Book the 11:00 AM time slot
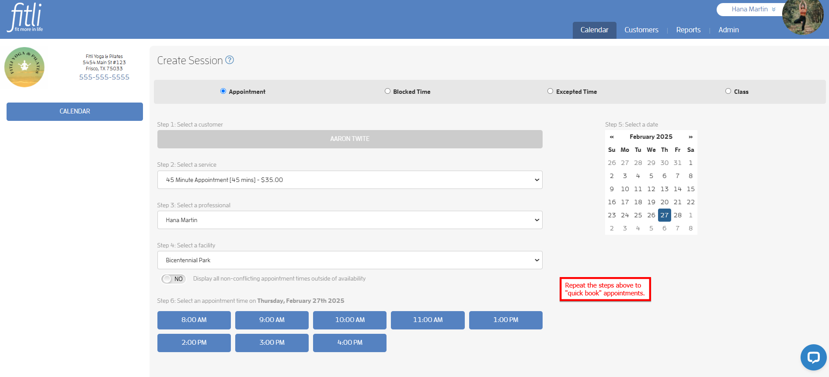This screenshot has height=377, width=829. (428, 320)
